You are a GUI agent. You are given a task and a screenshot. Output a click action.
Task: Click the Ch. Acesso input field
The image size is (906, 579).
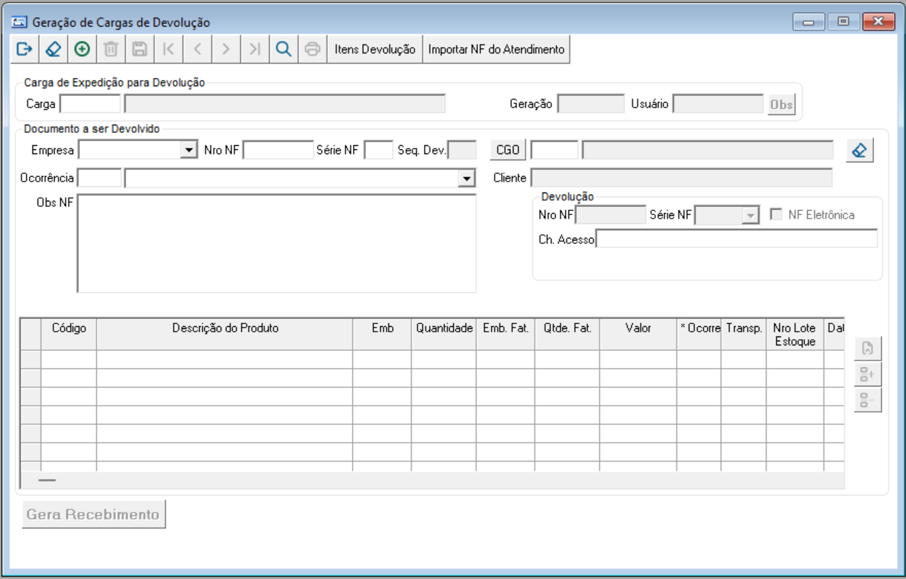coord(737,238)
